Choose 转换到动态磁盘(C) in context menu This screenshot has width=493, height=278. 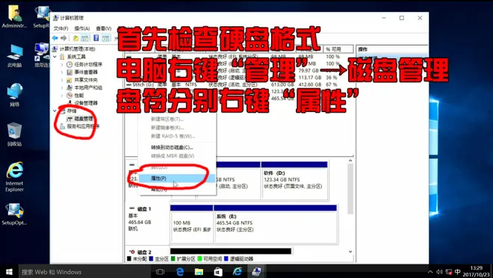click(x=172, y=147)
